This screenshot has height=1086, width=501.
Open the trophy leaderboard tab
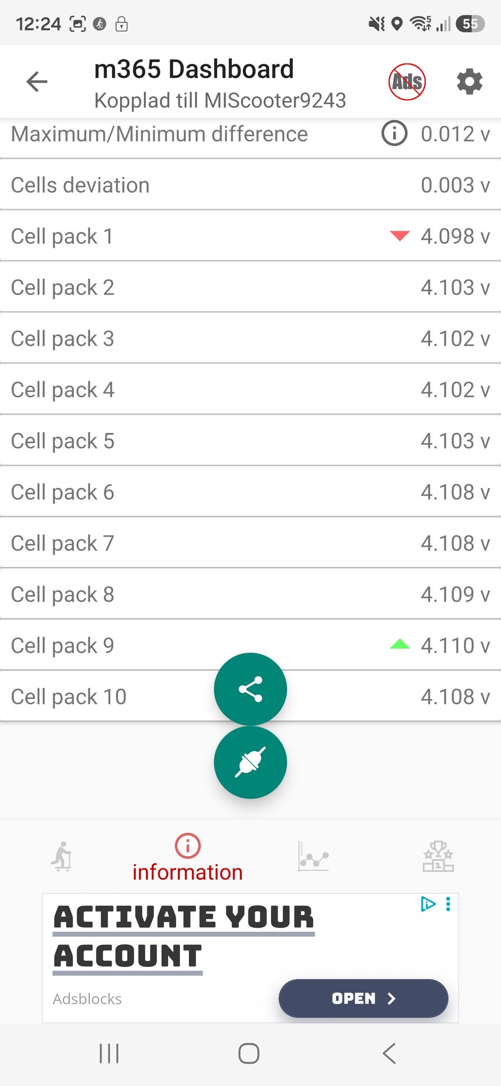(x=438, y=856)
